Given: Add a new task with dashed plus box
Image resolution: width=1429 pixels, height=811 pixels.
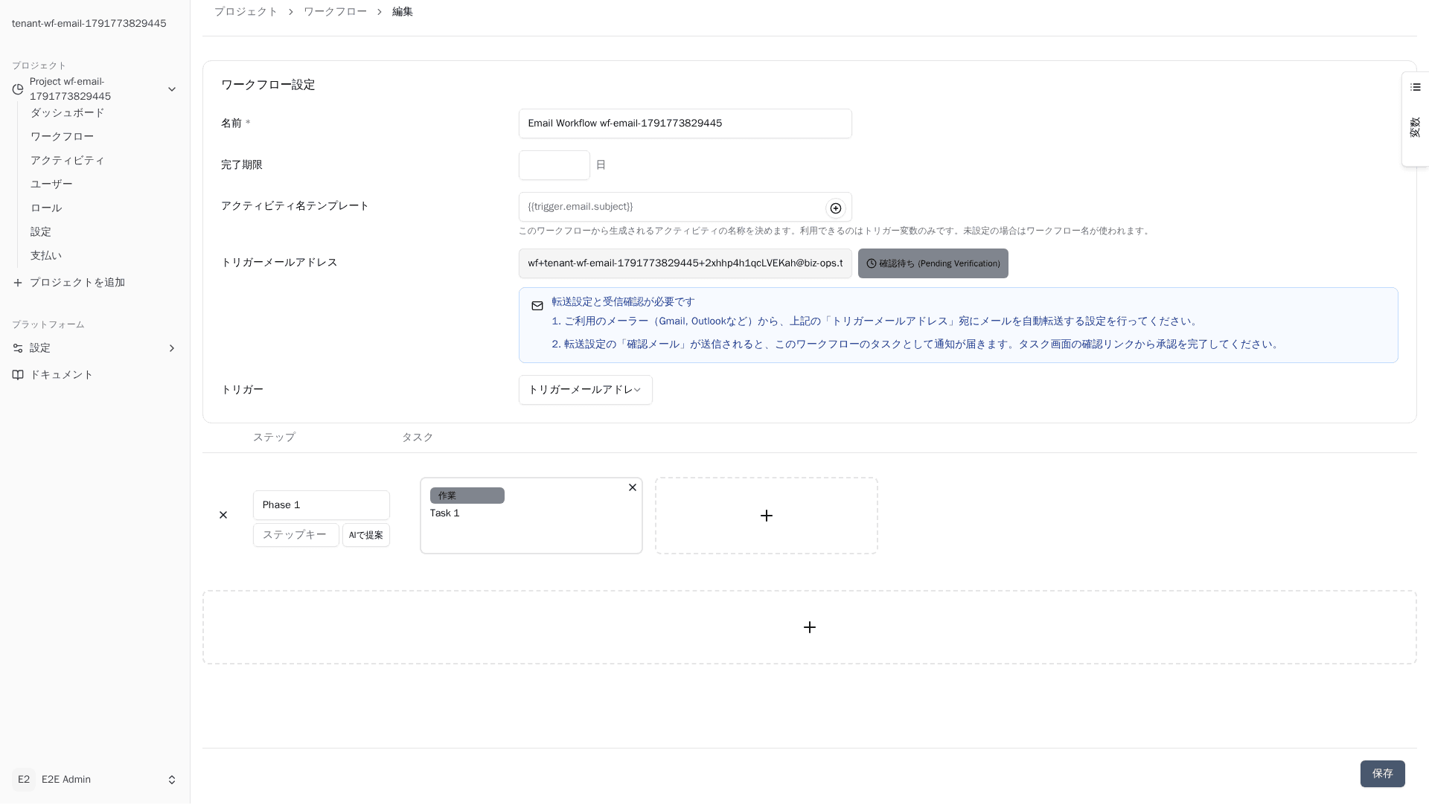Looking at the screenshot, I should tap(767, 516).
